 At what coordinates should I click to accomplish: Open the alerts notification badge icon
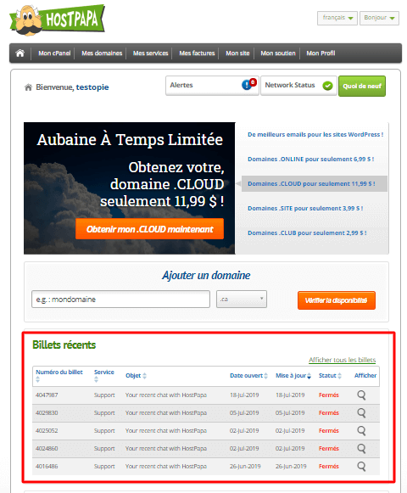(x=249, y=84)
